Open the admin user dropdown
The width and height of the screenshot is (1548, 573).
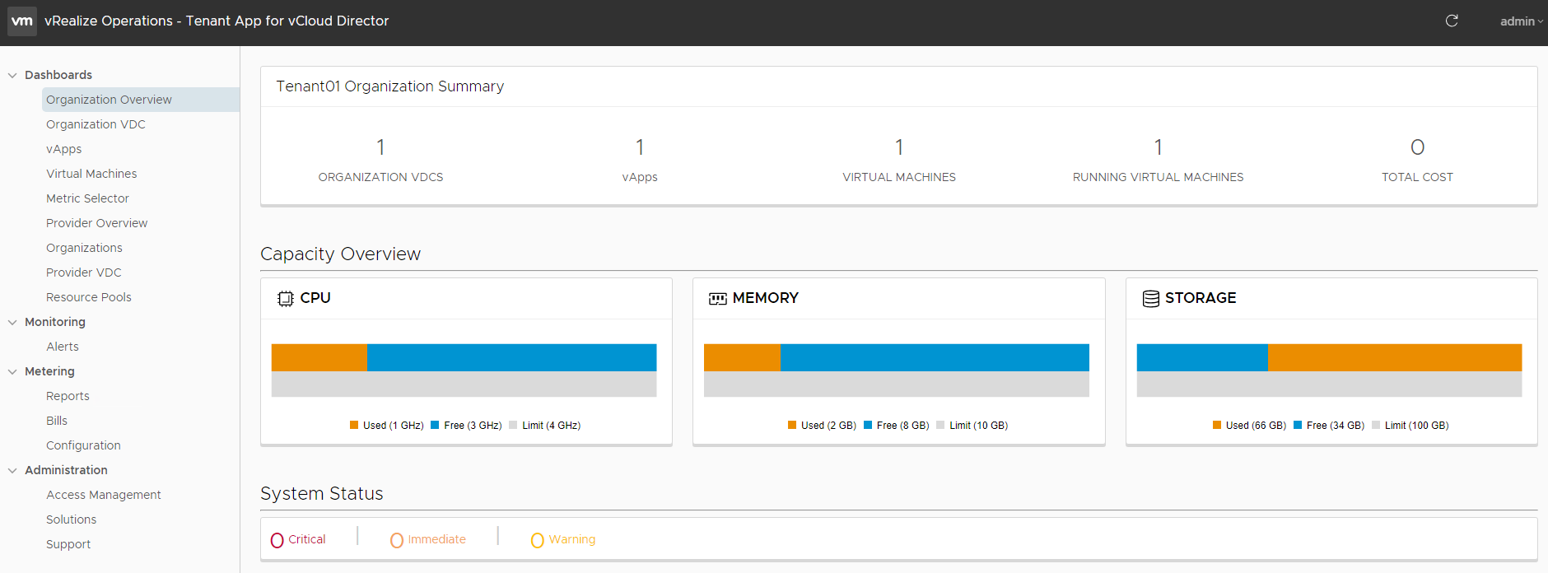click(x=1520, y=21)
